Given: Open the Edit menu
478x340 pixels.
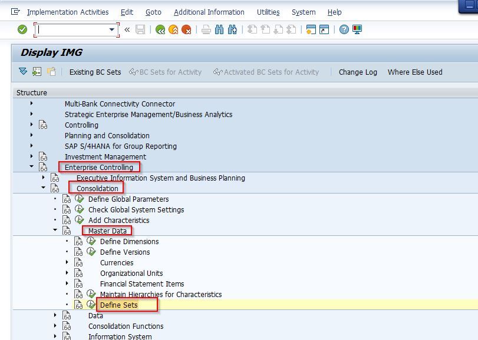Looking at the screenshot, I should coord(127,12).
